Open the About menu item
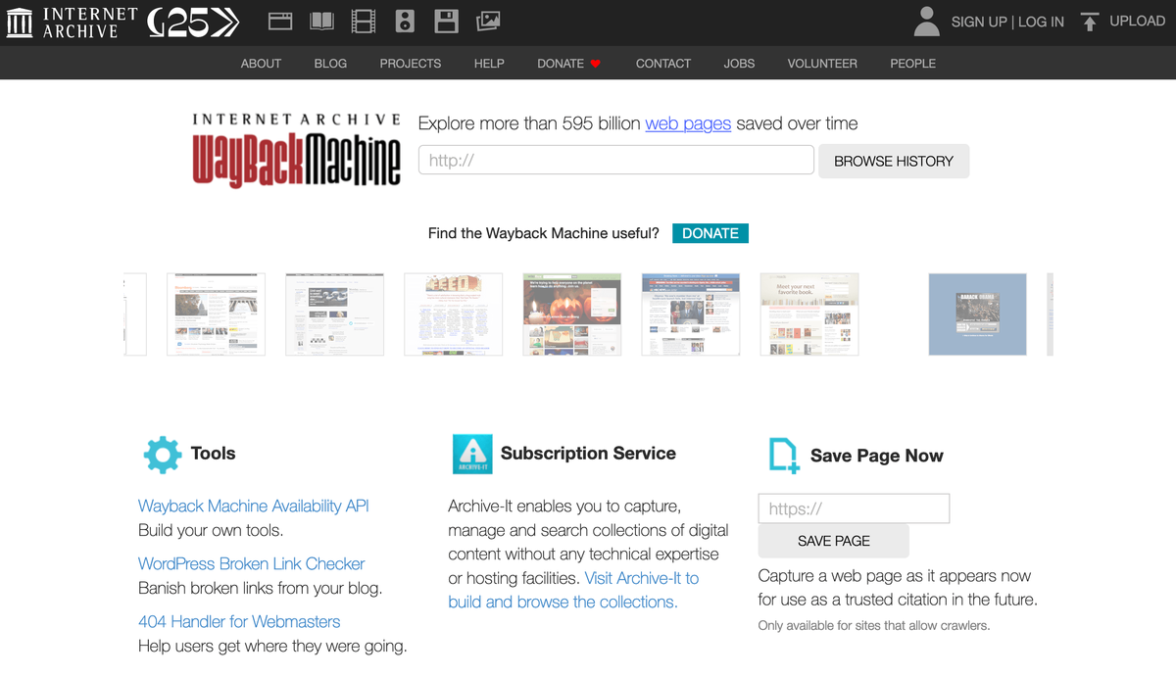 pos(261,64)
